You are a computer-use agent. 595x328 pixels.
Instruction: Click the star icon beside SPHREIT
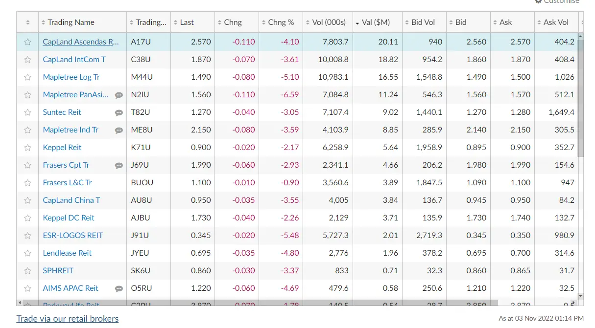tap(27, 271)
